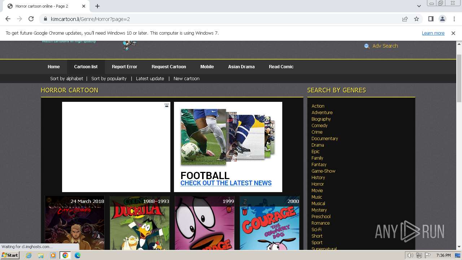Select the Sci-Fi genre
Screen dimensions: 462x260
point(317,230)
